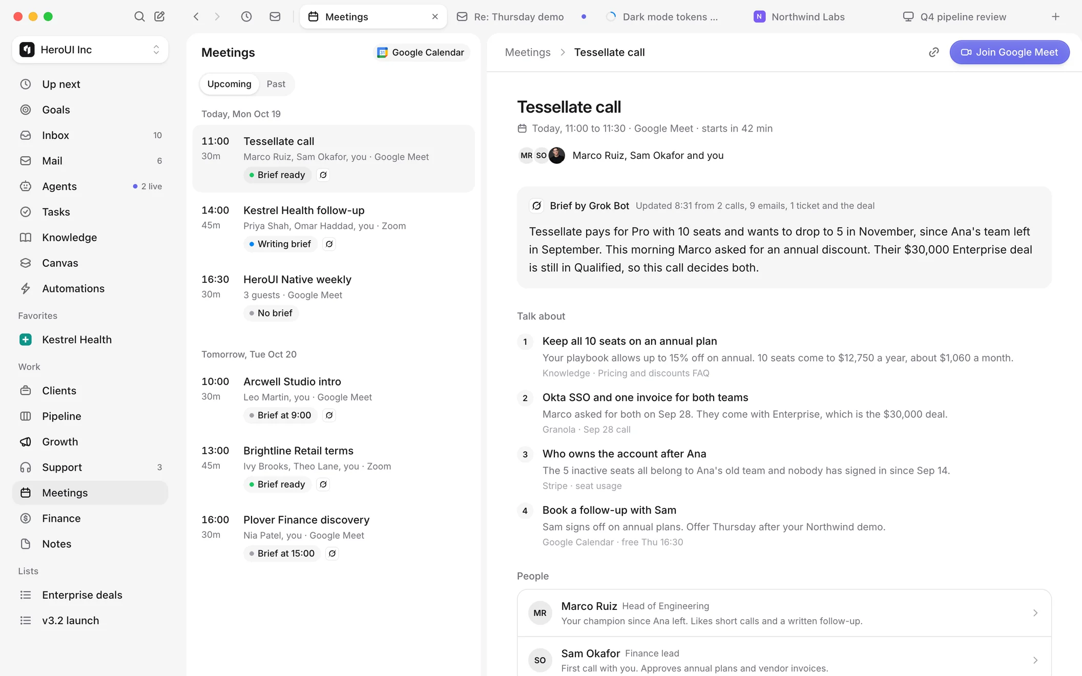Click the No brief badge on HeroUI Native weekly
1082x676 pixels.
(x=271, y=313)
